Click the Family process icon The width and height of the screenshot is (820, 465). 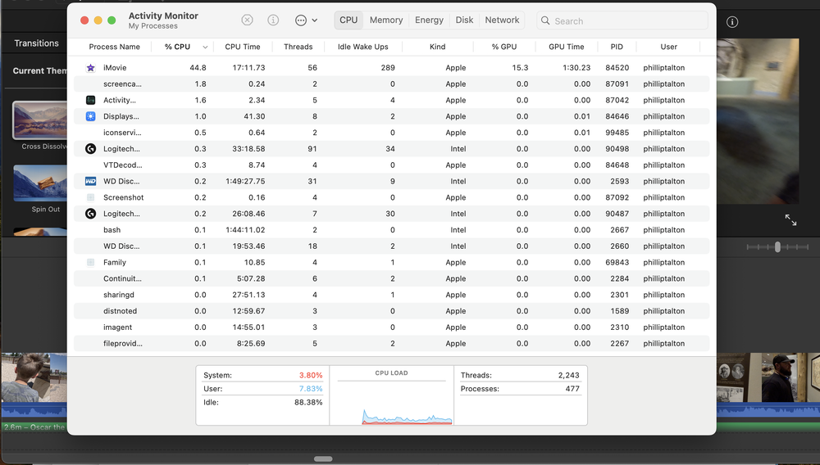point(90,263)
